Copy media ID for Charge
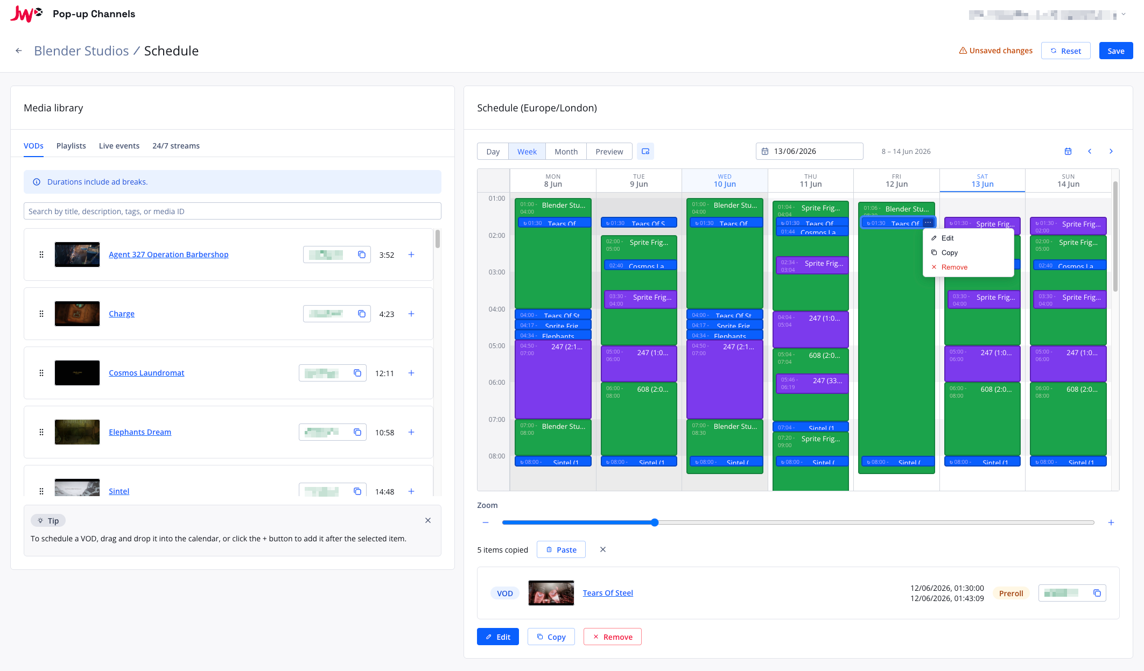Image resolution: width=1144 pixels, height=671 pixels. point(362,314)
